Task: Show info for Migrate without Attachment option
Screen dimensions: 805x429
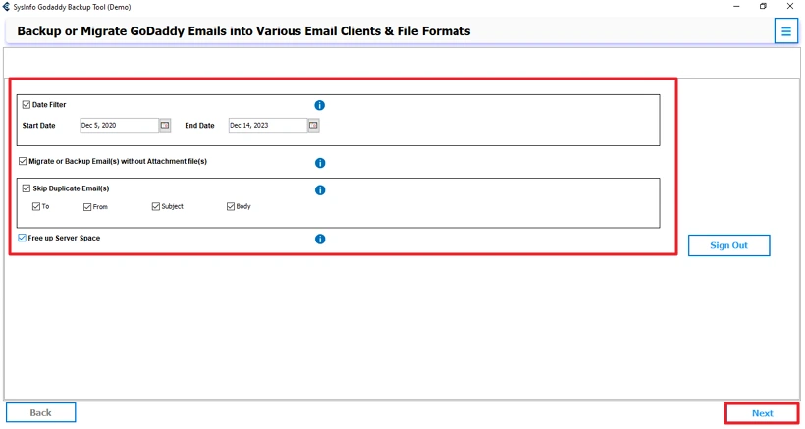Action: tap(320, 163)
